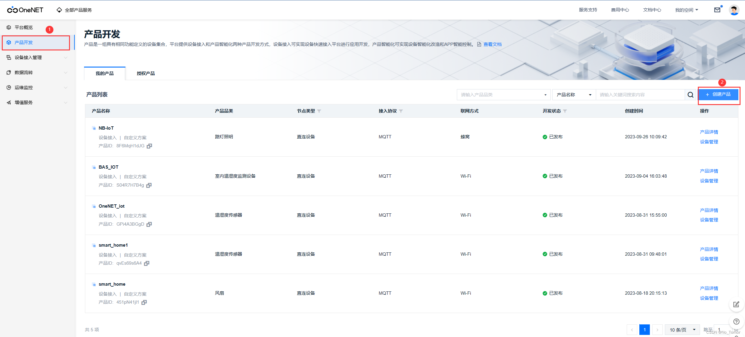This screenshot has height=337, width=745.
Task: Select 平台概览 in the sidebar
Action: click(x=24, y=28)
